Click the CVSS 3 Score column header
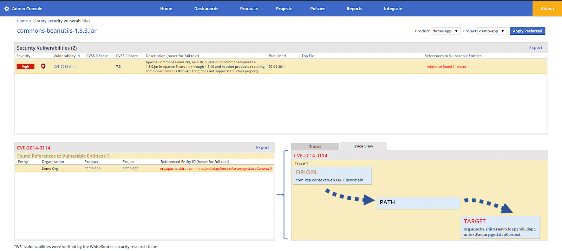562x251 pixels. coord(97,56)
